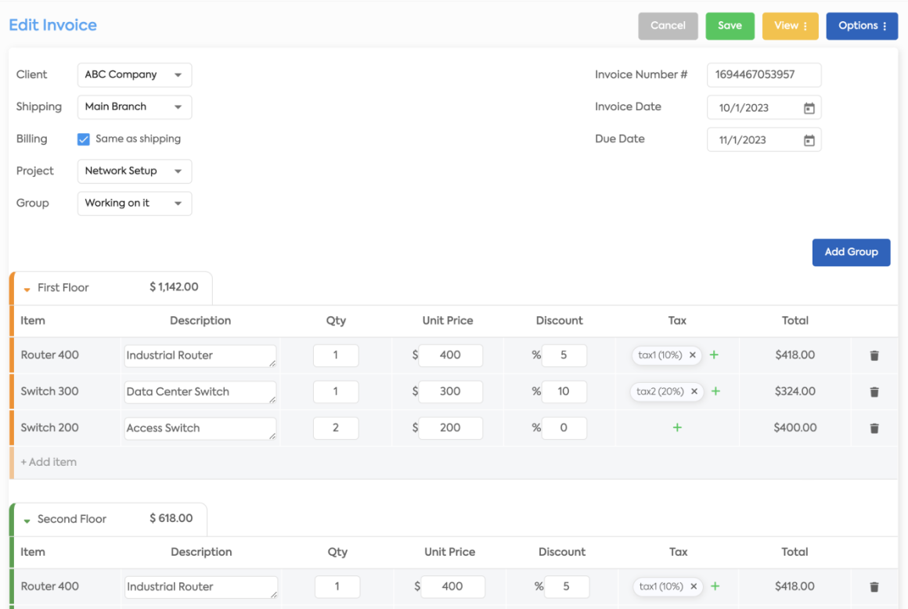Collapse the Second Floor group
Image resolution: width=908 pixels, height=609 pixels.
coord(27,521)
